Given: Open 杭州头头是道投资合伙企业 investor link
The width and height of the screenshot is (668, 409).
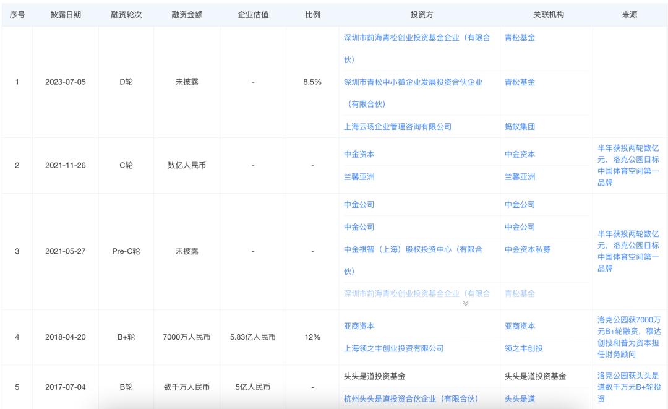Looking at the screenshot, I should (411, 398).
